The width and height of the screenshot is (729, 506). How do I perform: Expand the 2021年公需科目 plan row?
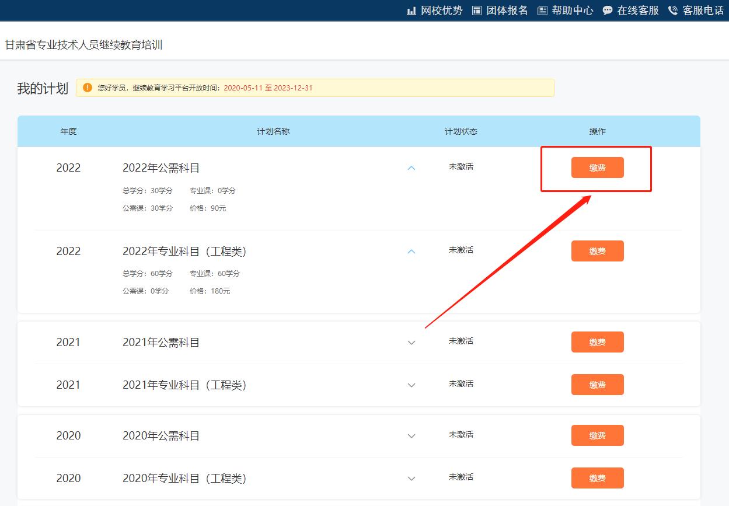click(x=411, y=343)
